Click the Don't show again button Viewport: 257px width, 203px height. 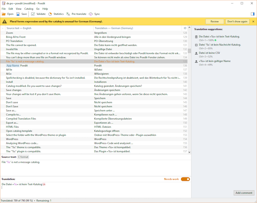237,21
